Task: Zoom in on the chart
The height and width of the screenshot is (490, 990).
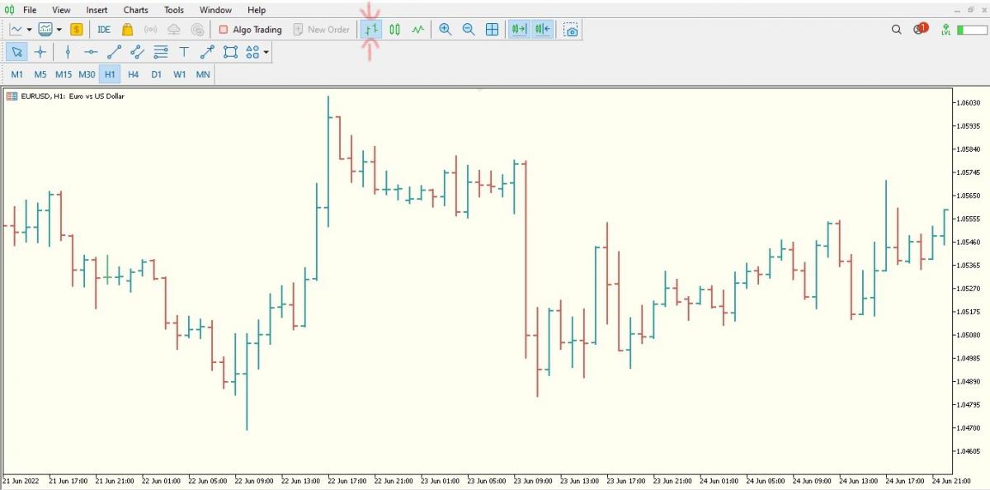Action: point(445,30)
